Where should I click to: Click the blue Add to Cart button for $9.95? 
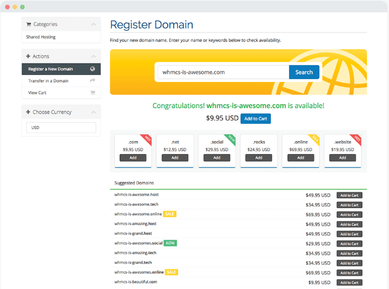[x=255, y=119]
